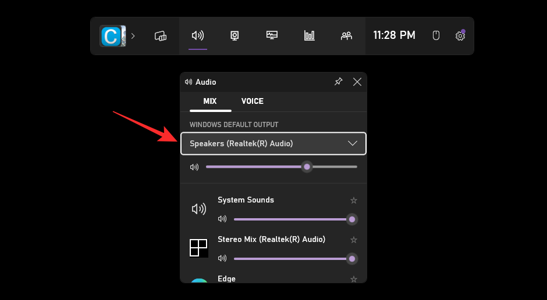
Task: Toggle the Audio widget in Game Bar
Action: pyautogui.click(x=198, y=36)
